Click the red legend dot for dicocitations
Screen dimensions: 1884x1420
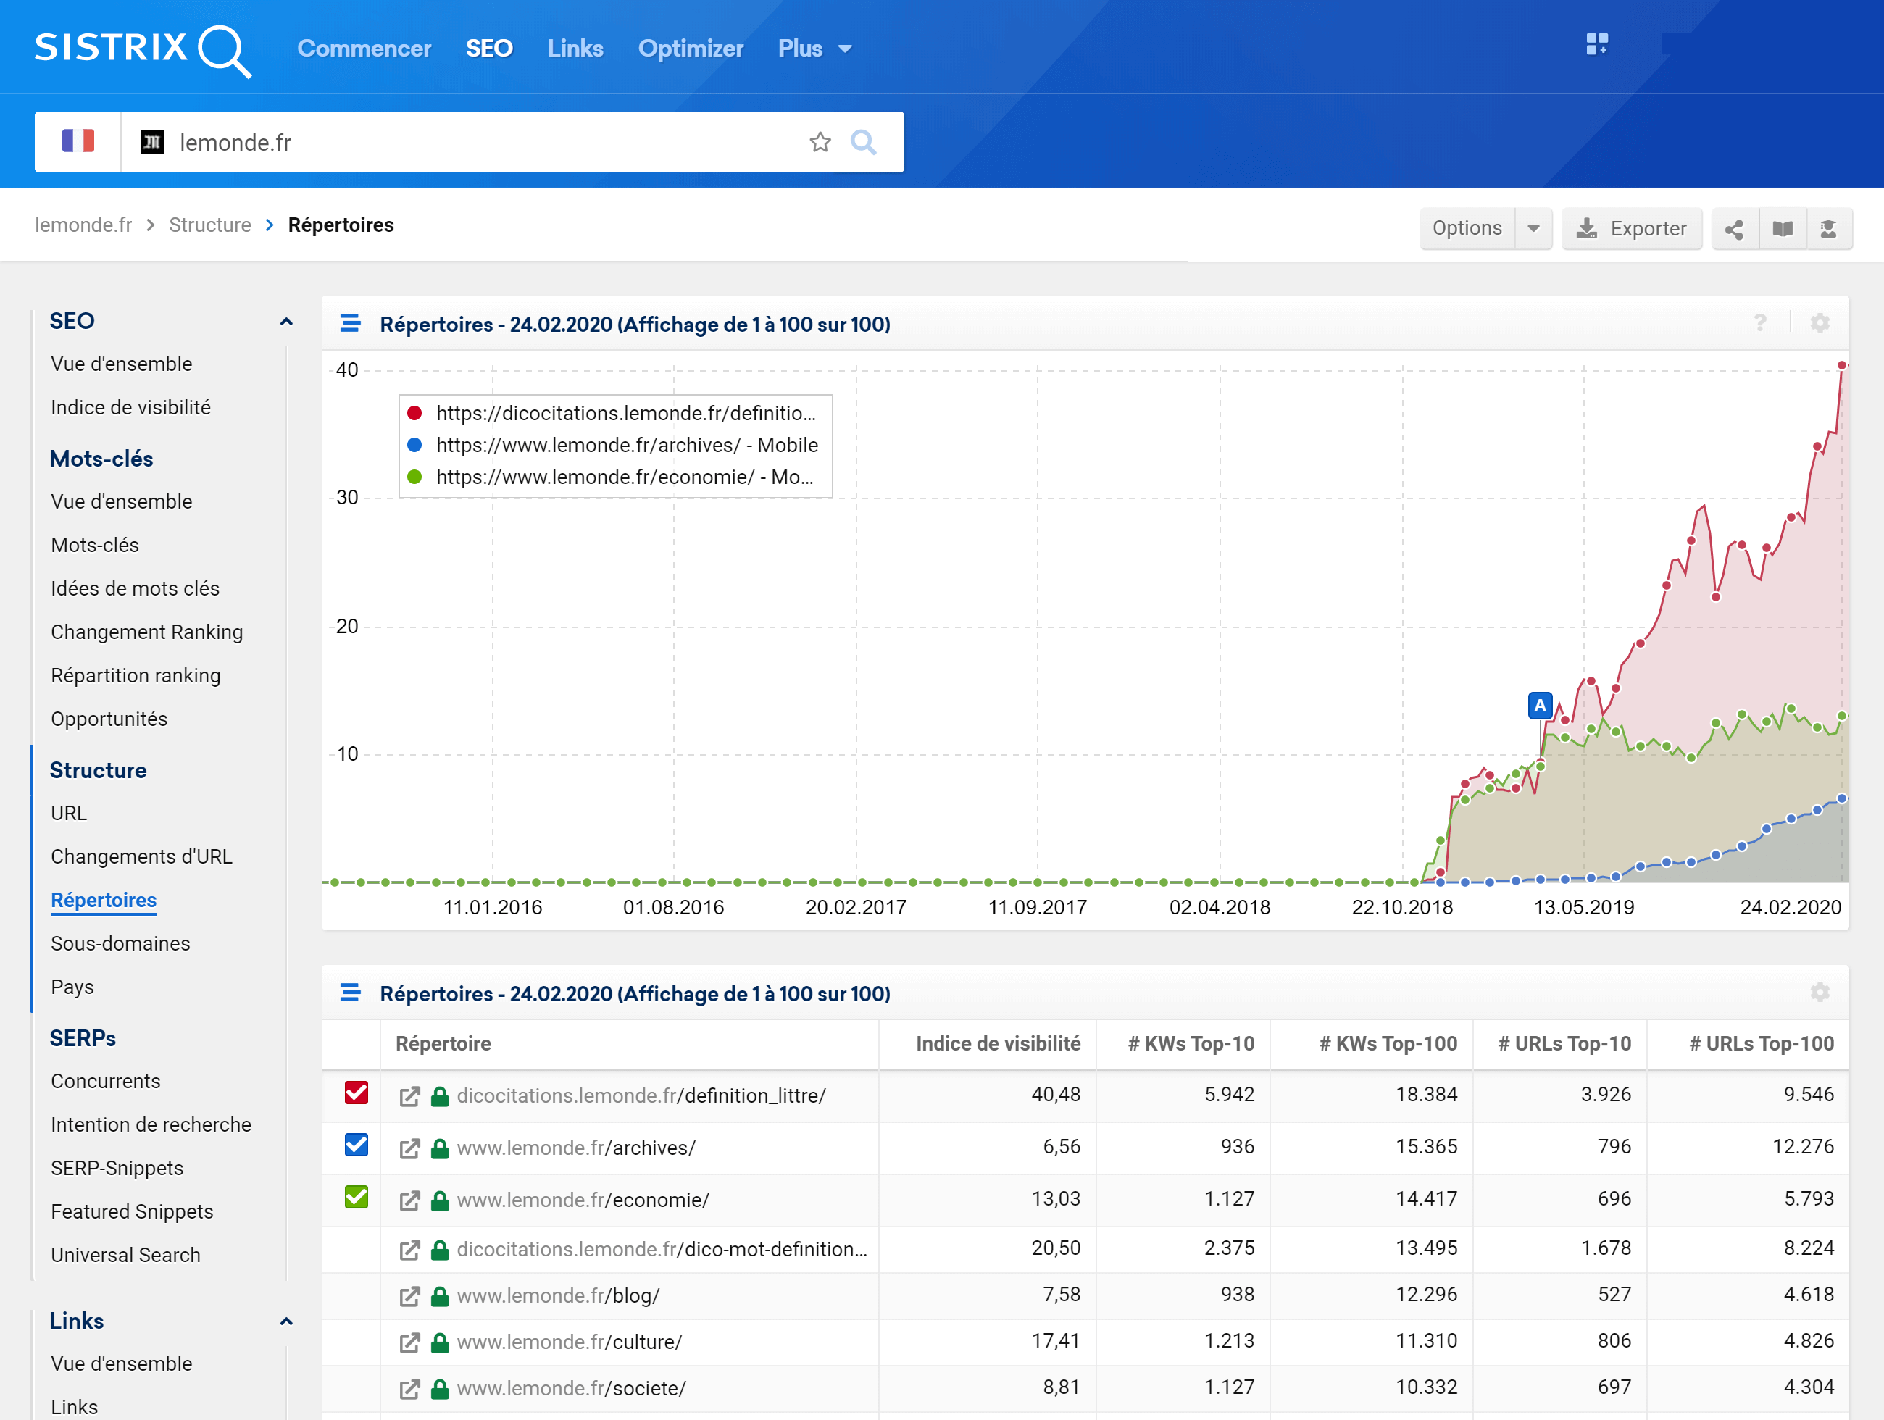click(414, 414)
